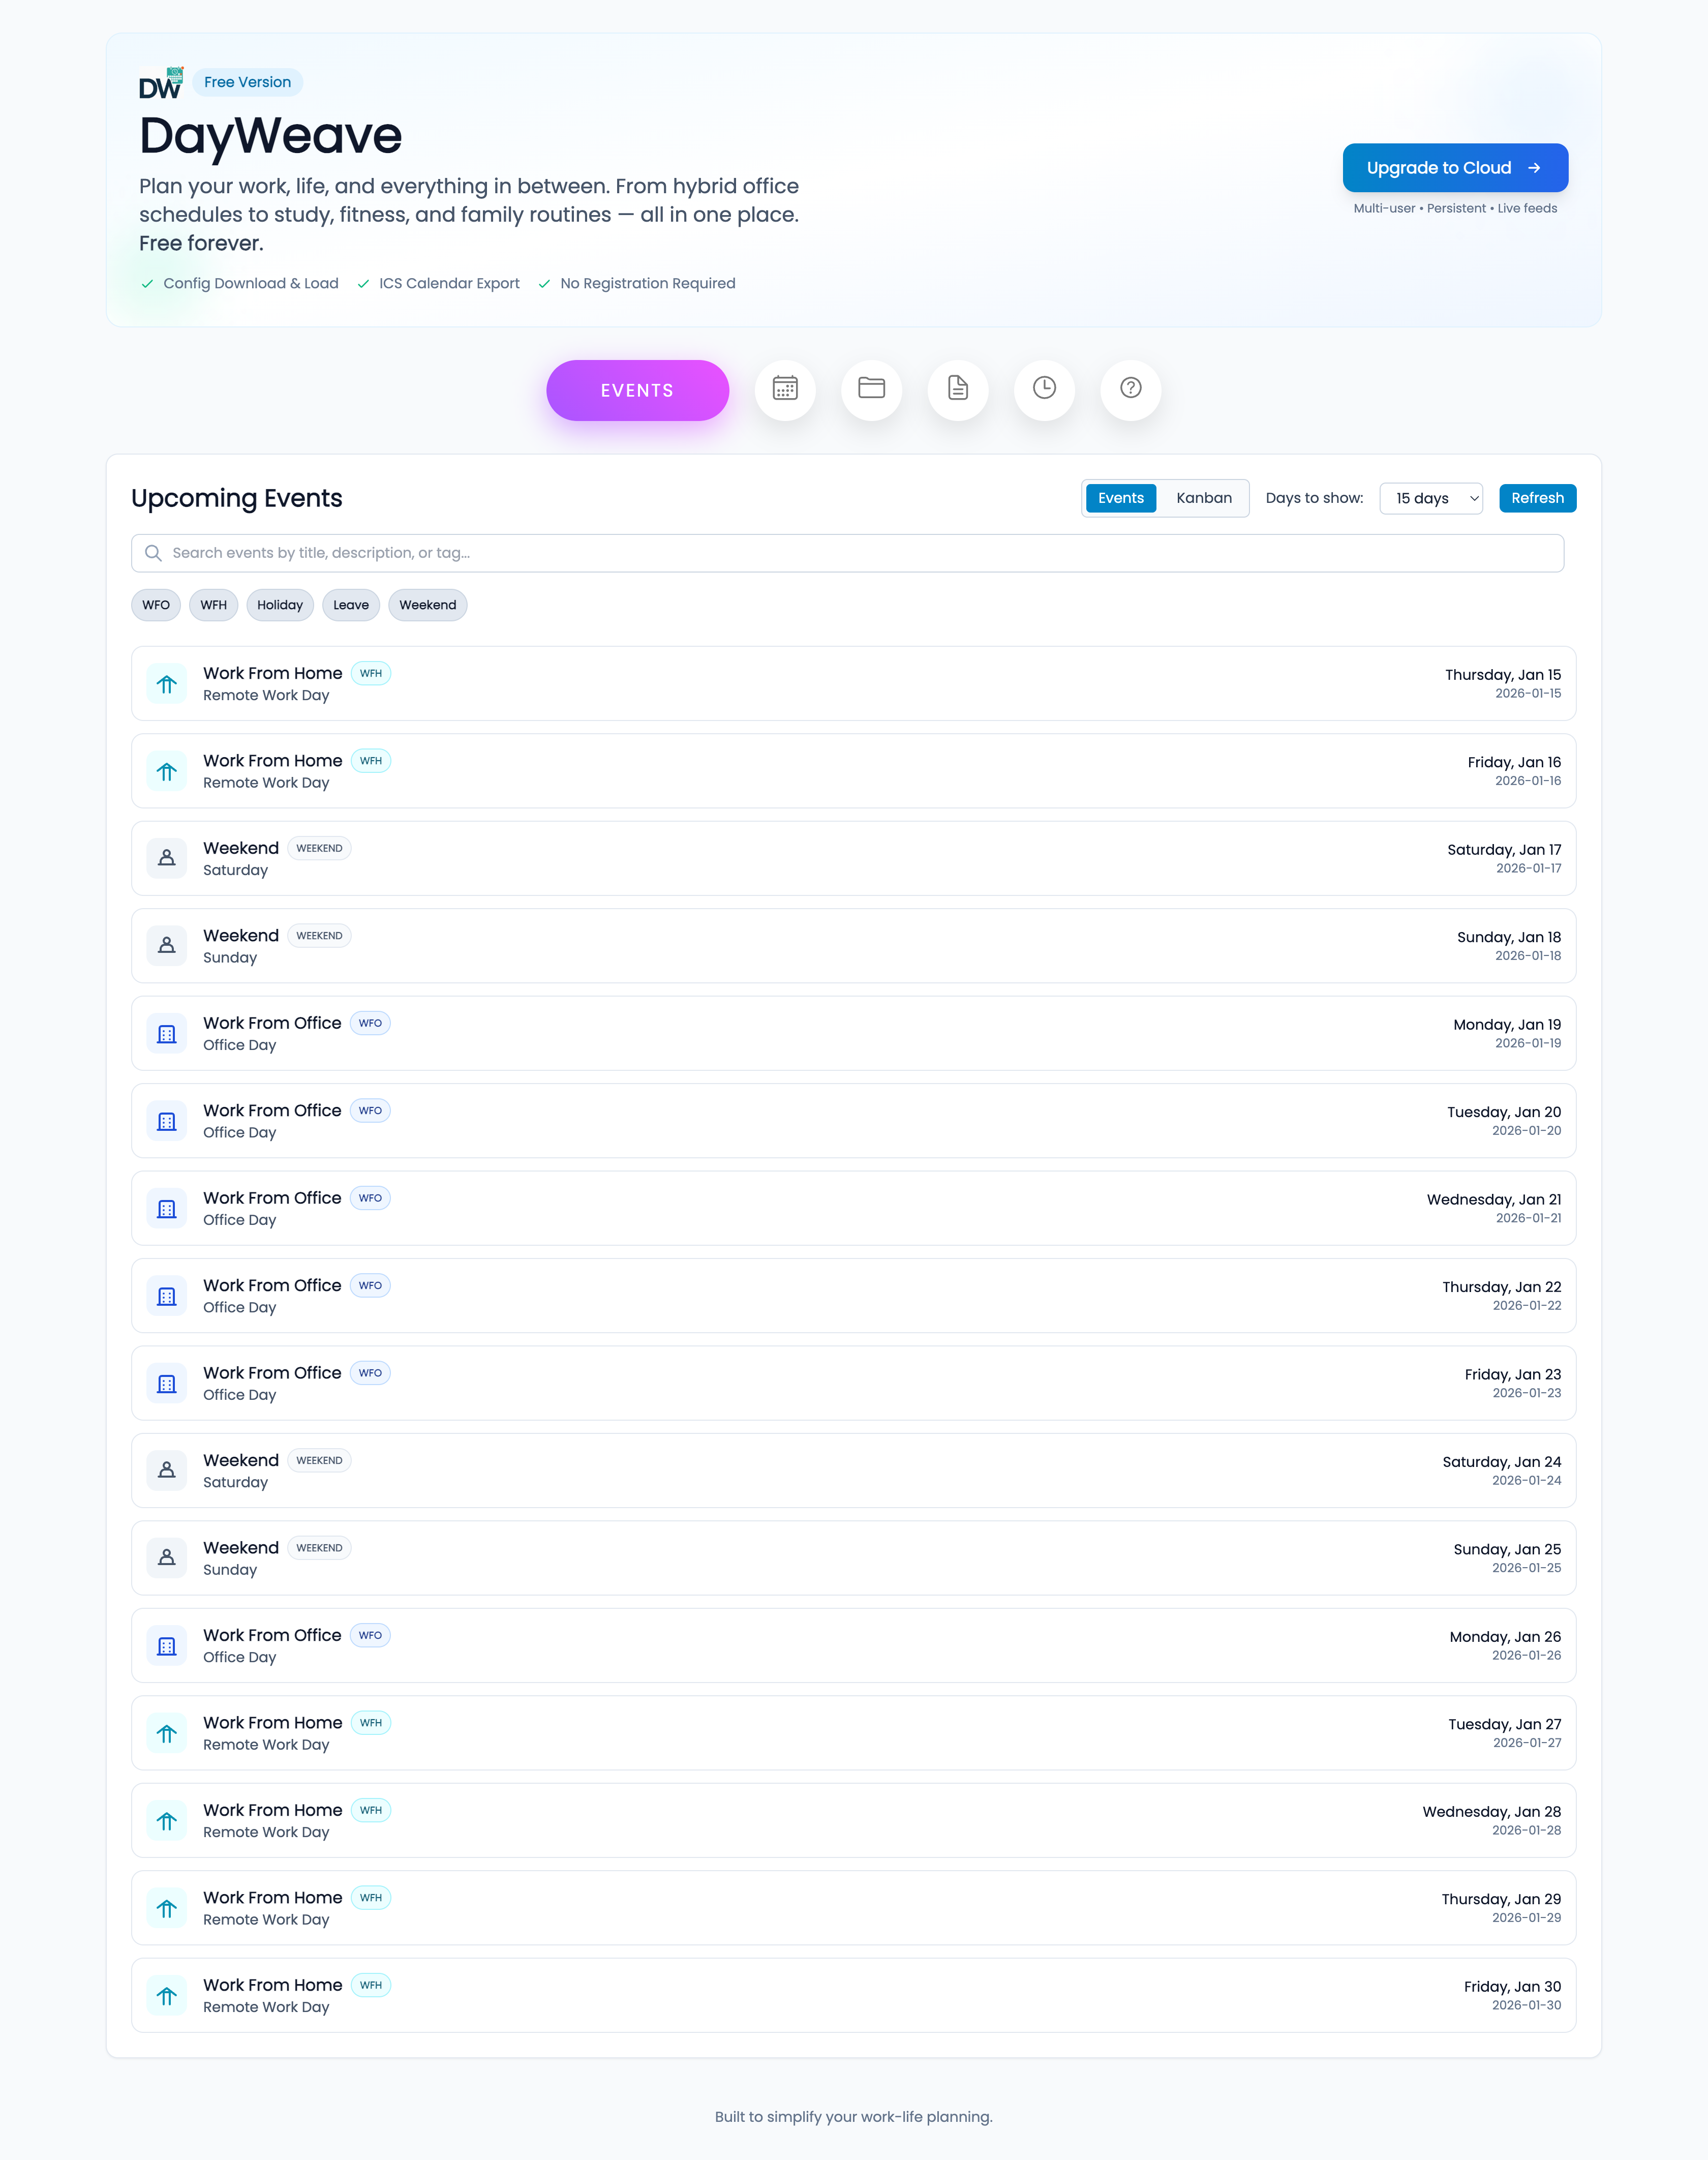Click the person icon on Saturday Jan 17 weekend
Viewport: 1708px width, 2160px height.
click(167, 858)
